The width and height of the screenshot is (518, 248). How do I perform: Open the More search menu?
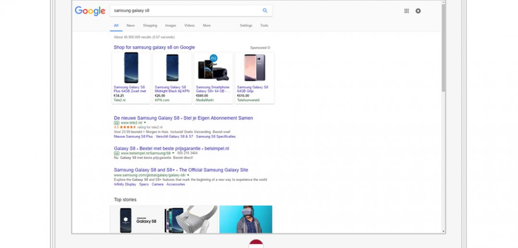pyautogui.click(x=207, y=25)
